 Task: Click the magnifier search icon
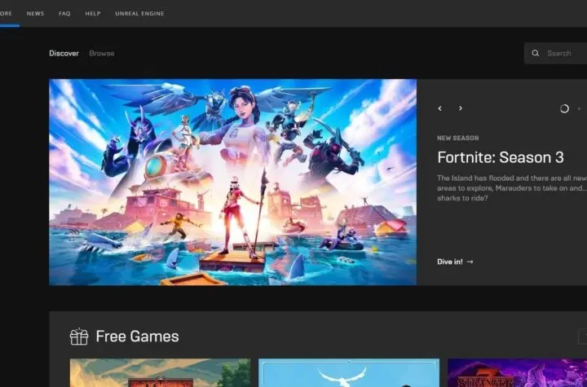(x=536, y=53)
